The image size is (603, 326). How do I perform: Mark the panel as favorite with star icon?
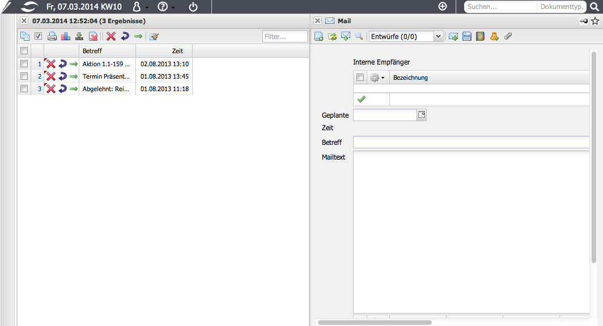(595, 21)
